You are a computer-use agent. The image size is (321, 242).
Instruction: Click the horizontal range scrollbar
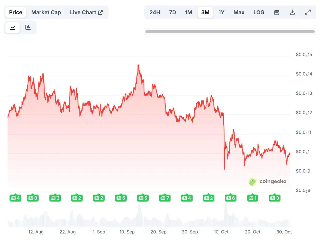[x=230, y=32]
